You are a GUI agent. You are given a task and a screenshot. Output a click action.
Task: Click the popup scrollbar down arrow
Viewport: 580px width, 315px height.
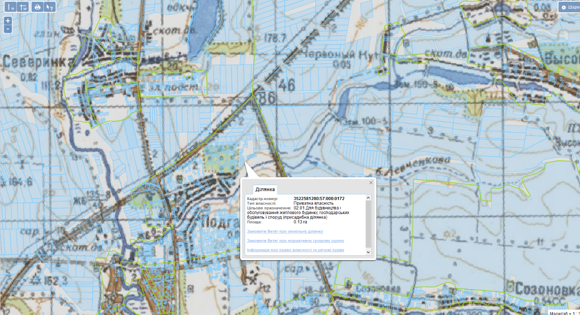[x=368, y=252]
